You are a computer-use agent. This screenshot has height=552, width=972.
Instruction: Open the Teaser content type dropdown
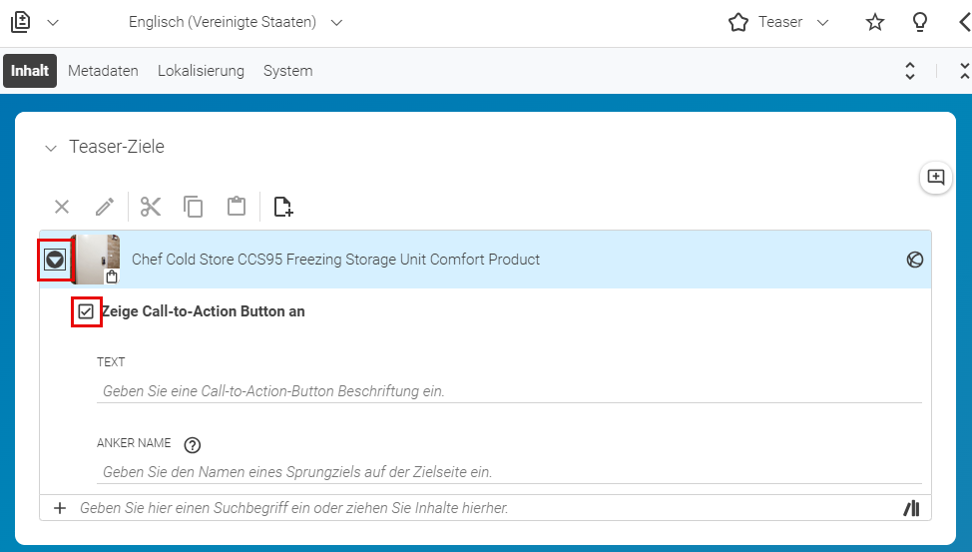pos(778,22)
